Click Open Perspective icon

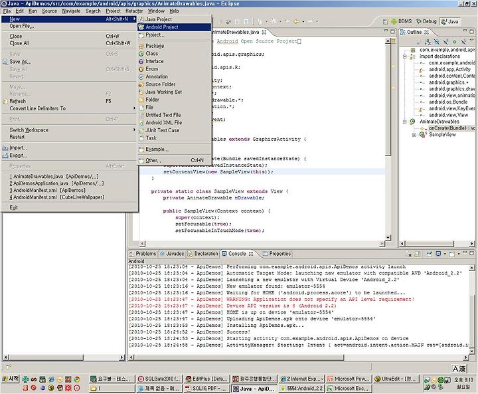[x=385, y=22]
